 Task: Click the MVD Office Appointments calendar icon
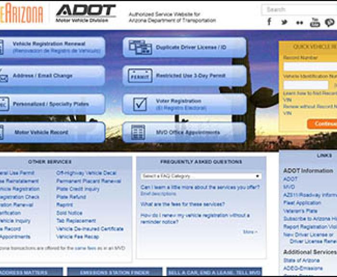[x=138, y=132]
